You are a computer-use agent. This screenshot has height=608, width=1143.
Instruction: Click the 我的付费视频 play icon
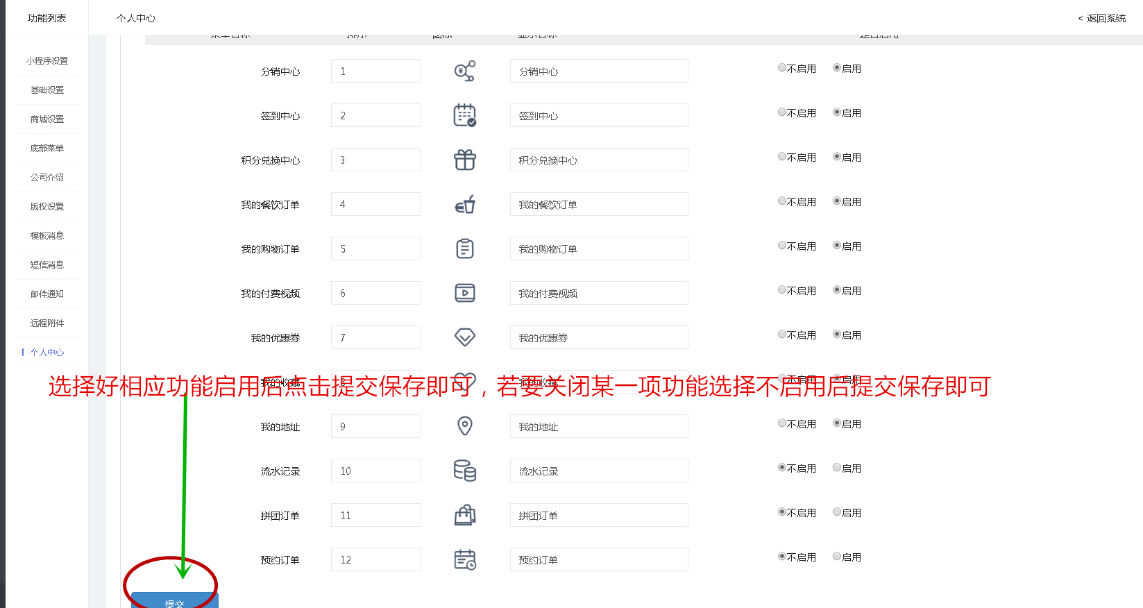point(464,293)
